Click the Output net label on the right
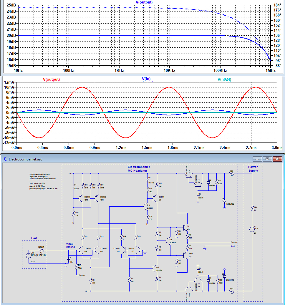 pyautogui.click(x=234, y=242)
